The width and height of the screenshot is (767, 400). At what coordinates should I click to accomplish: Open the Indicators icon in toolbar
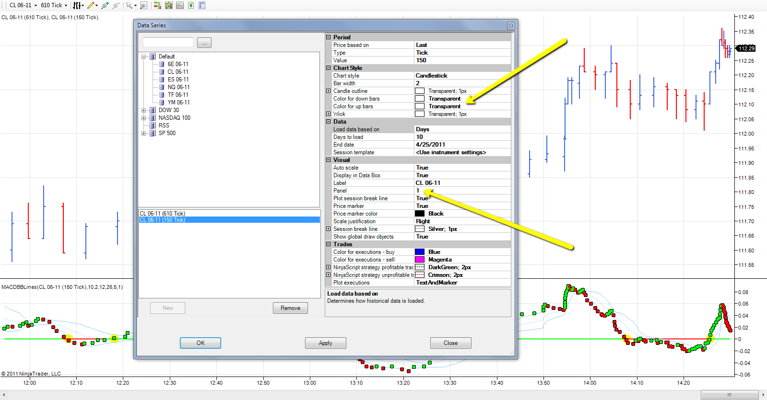coord(180,5)
